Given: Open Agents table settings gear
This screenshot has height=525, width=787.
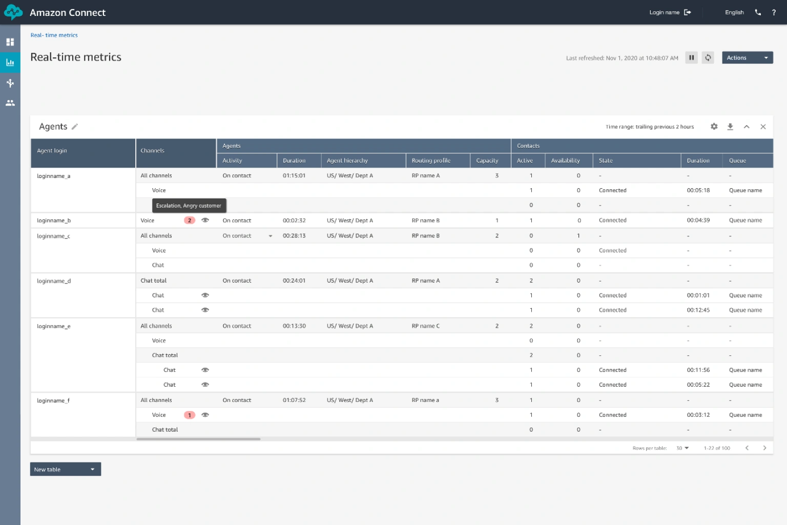Looking at the screenshot, I should pos(714,127).
